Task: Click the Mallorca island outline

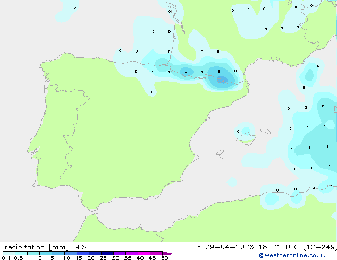Action: pos(246,138)
